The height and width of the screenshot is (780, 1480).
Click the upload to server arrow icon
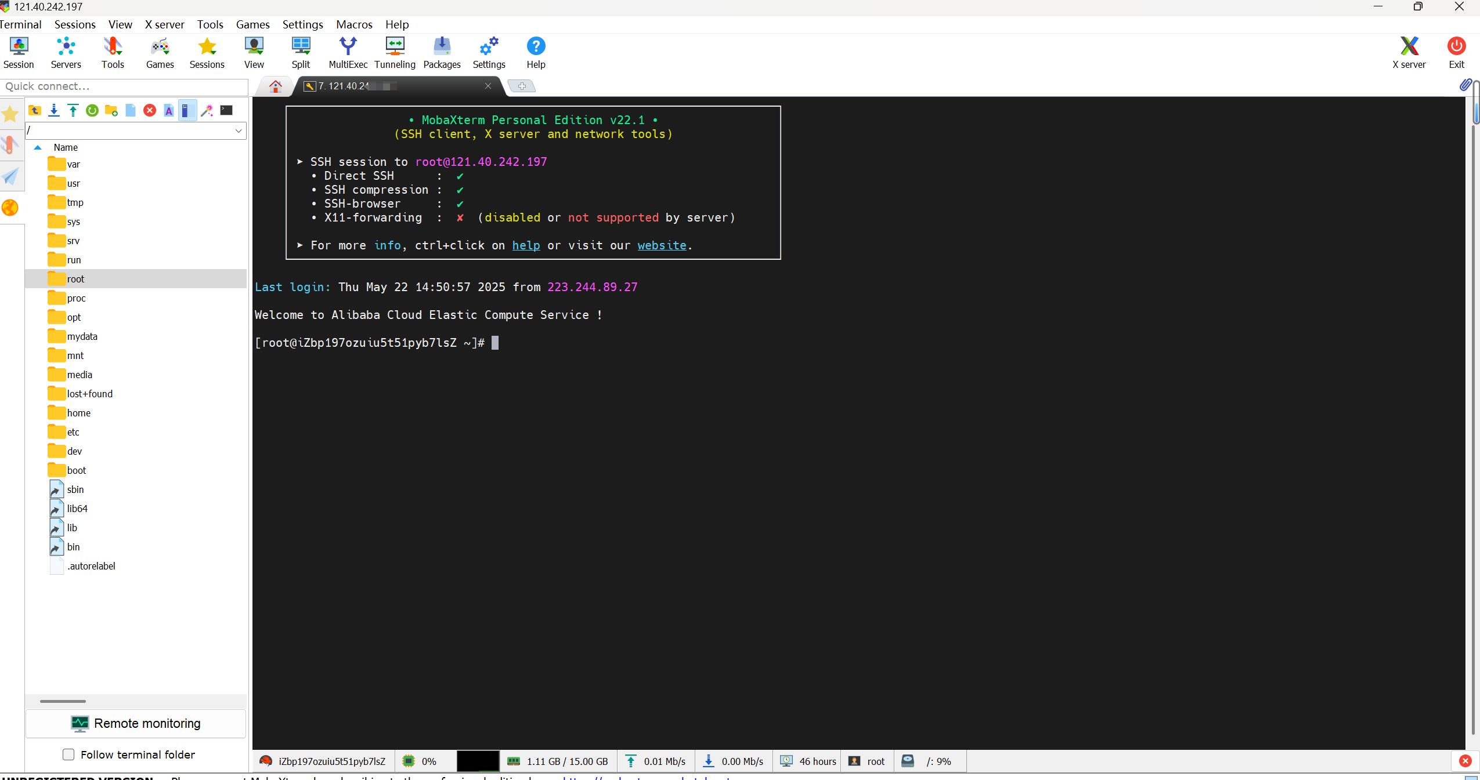click(x=73, y=110)
